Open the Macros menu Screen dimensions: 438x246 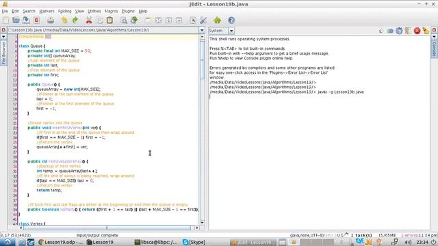[111, 11]
